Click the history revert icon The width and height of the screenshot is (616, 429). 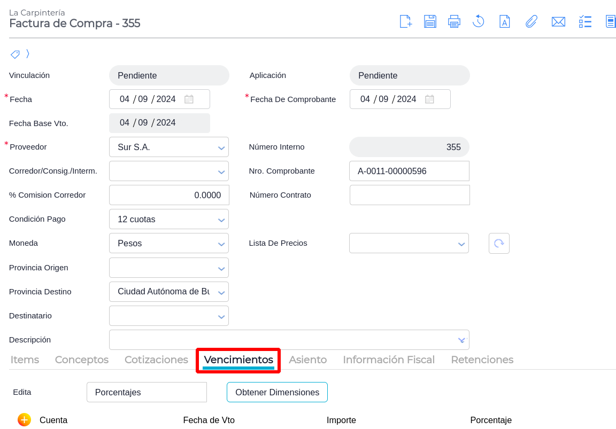pyautogui.click(x=478, y=21)
